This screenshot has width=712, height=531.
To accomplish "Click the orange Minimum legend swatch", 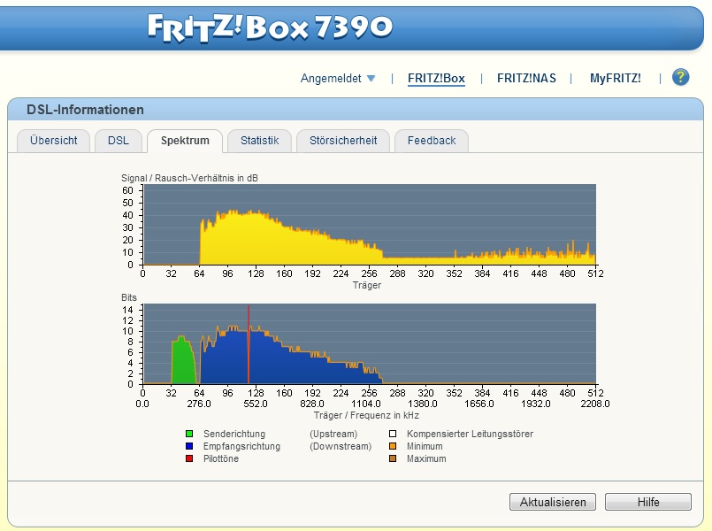I will click(393, 446).
